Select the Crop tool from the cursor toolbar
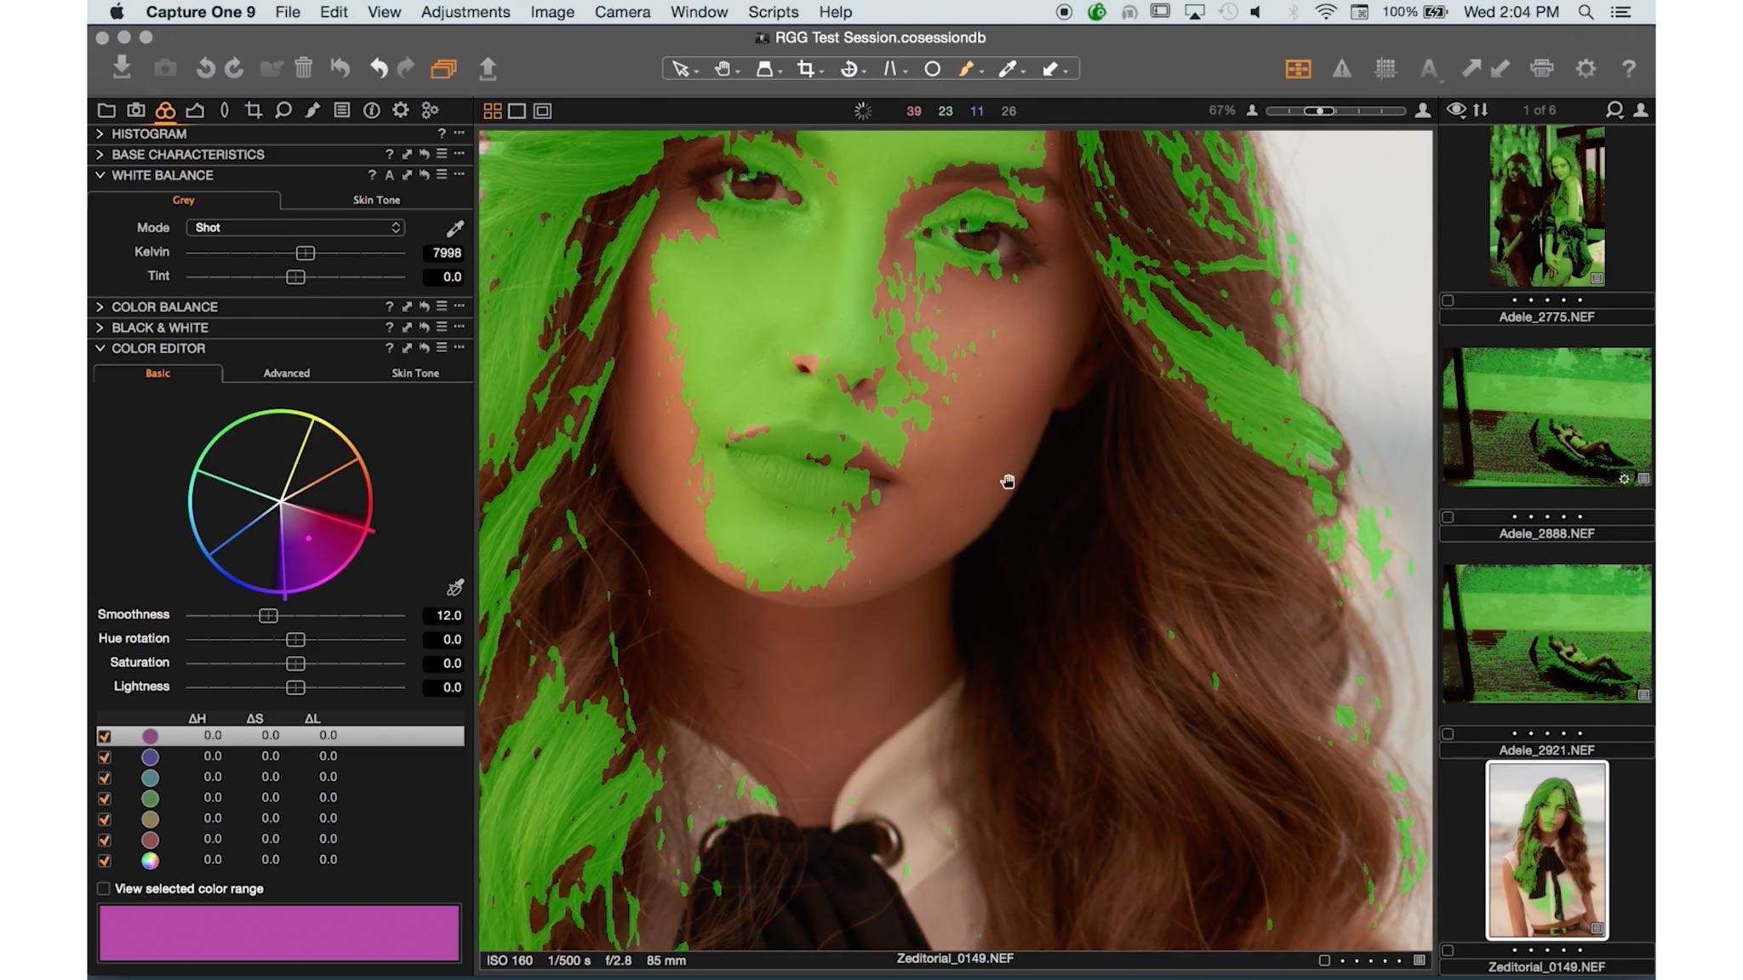Screen dimensions: 1743x980 pos(805,70)
